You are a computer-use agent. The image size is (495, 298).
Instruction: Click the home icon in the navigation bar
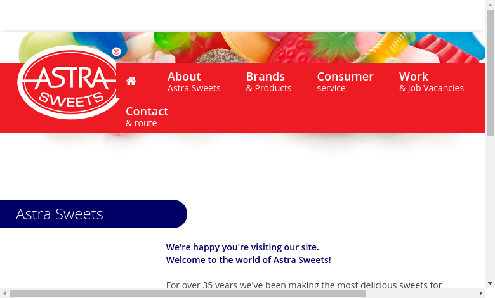click(131, 81)
